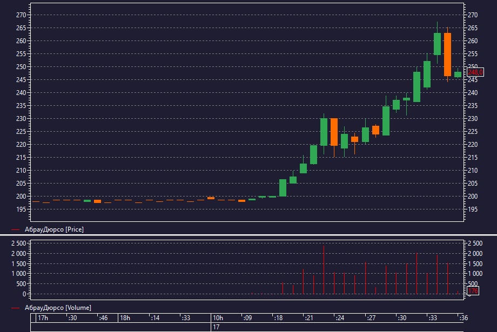Click the first large green candle from 200 to 206

pyautogui.click(x=283, y=188)
